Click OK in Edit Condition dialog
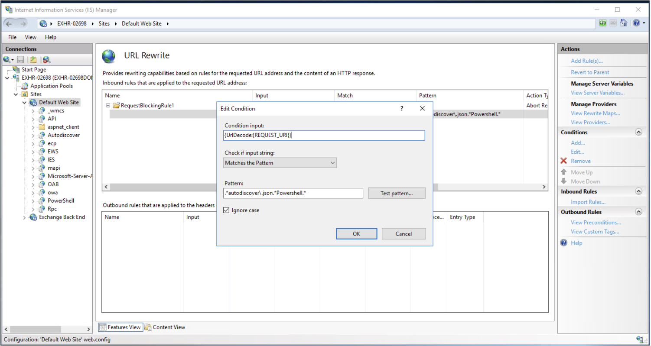The width and height of the screenshot is (651, 346). point(356,233)
